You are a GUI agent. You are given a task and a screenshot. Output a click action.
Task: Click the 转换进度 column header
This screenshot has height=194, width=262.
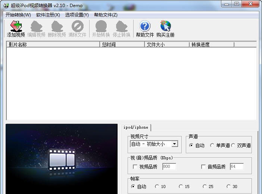pyautogui.click(x=212, y=44)
